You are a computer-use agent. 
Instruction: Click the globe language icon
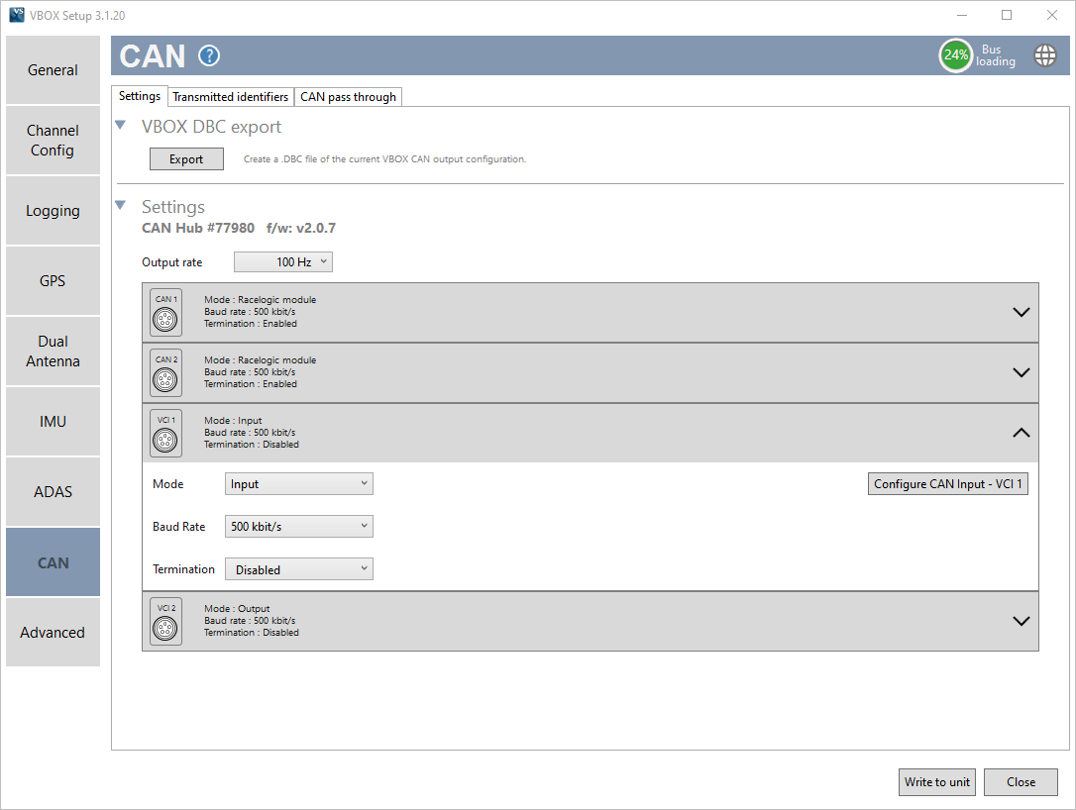coord(1045,55)
